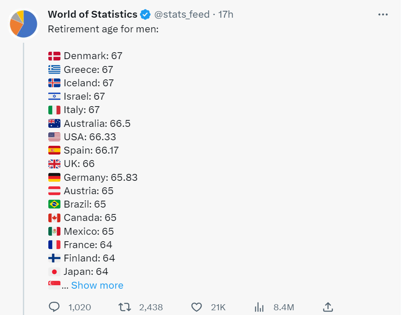The height and width of the screenshot is (315, 407).
Task: Click the Denmark flag emoji
Action: (x=54, y=56)
